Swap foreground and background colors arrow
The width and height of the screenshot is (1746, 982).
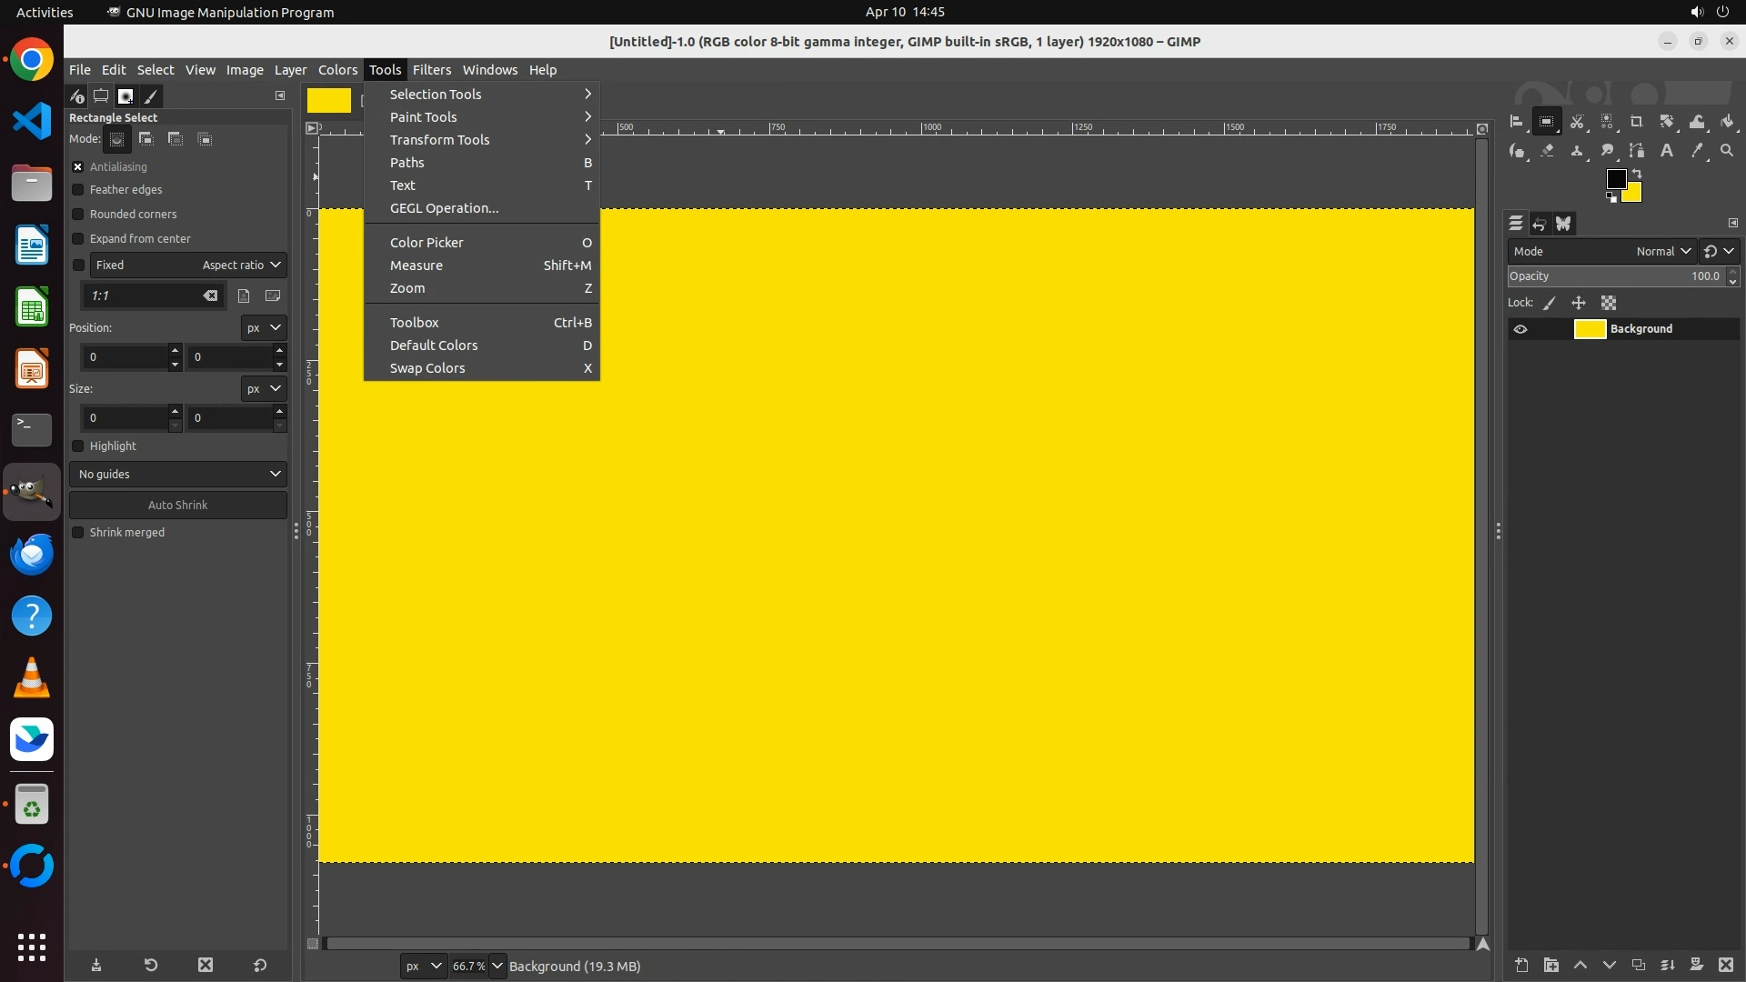click(x=1637, y=174)
